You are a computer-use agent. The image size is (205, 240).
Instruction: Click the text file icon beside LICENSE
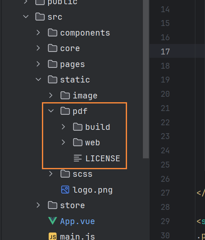point(78,158)
